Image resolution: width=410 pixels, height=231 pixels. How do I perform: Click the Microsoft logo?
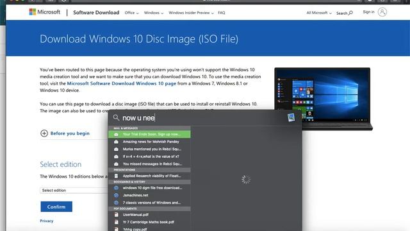coord(44,12)
